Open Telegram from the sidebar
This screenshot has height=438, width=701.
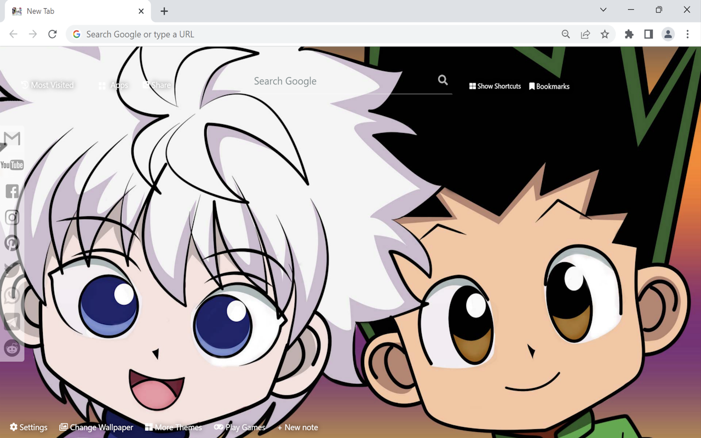tap(11, 322)
